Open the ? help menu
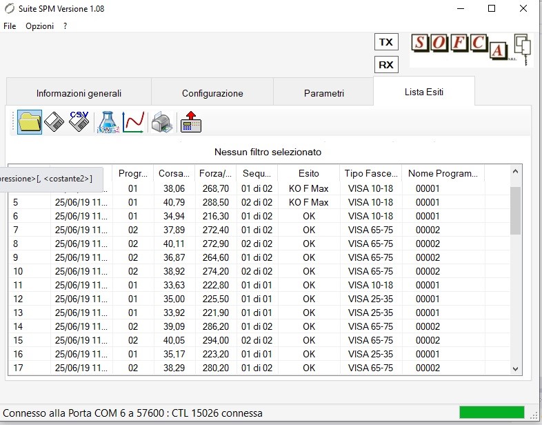542x425 pixels. [65, 26]
